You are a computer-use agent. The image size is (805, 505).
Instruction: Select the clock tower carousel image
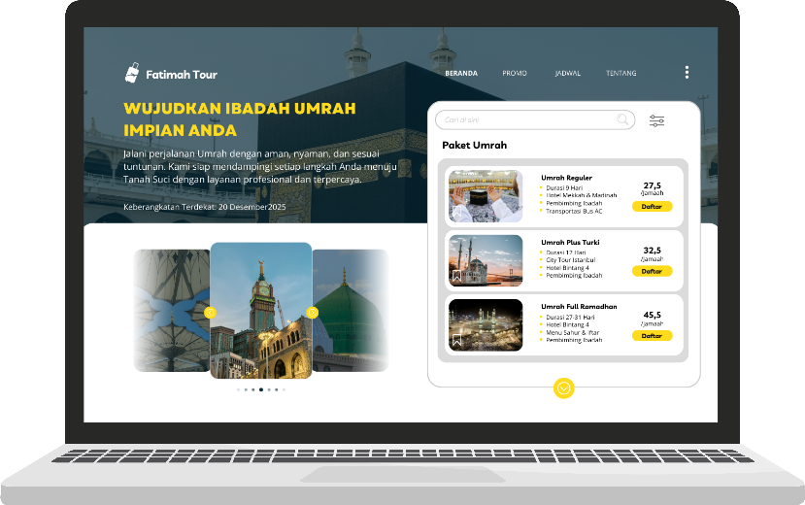coord(261,311)
